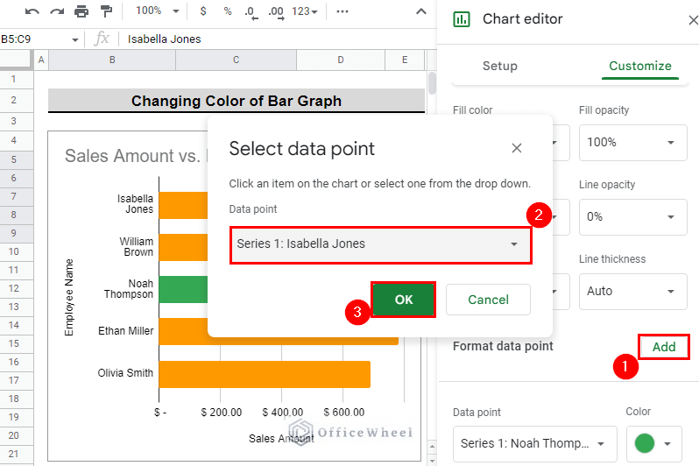Click Add next to Format data point
This screenshot has height=466, width=699.
pos(664,347)
